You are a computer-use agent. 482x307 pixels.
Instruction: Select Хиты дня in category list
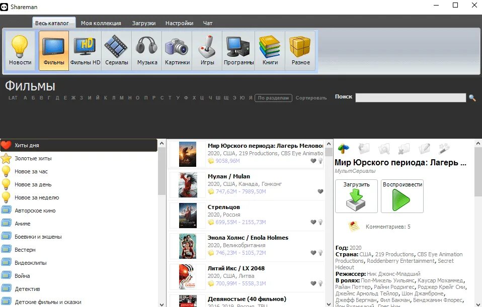coord(78,145)
